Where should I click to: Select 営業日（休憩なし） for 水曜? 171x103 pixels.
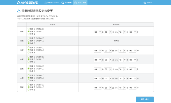tap(29, 50)
